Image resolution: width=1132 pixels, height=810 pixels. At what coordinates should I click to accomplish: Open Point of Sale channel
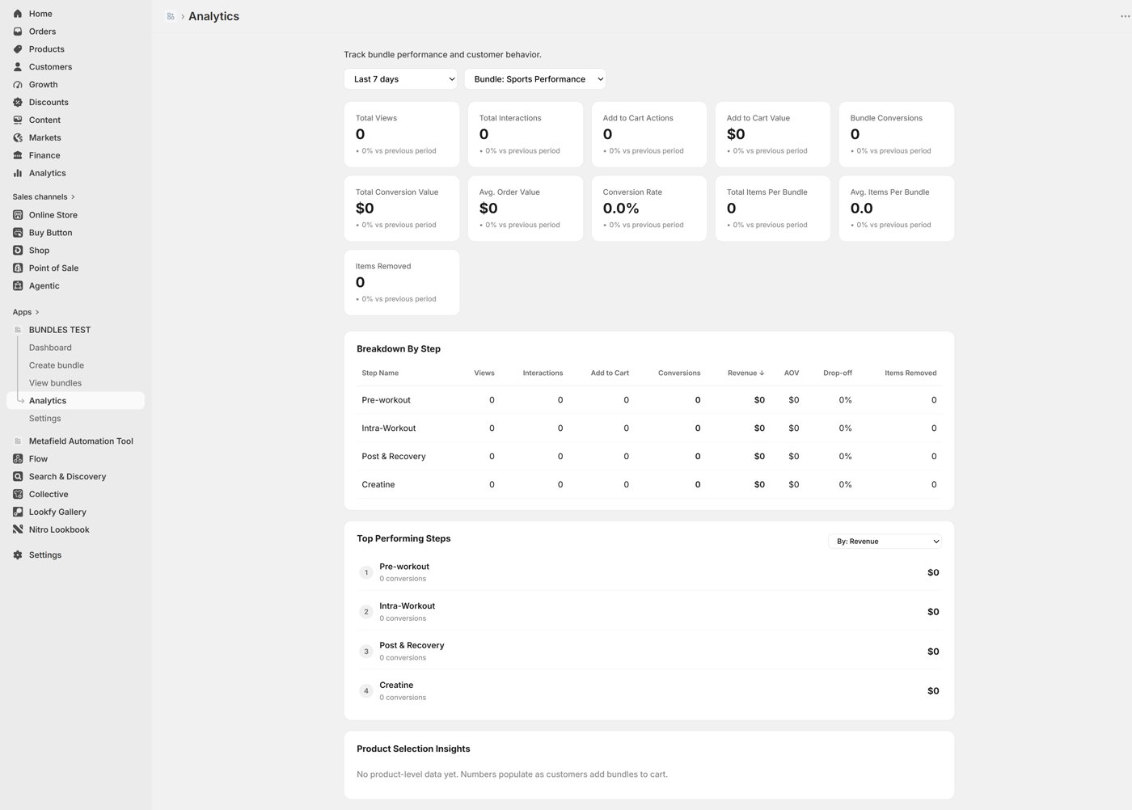(53, 268)
